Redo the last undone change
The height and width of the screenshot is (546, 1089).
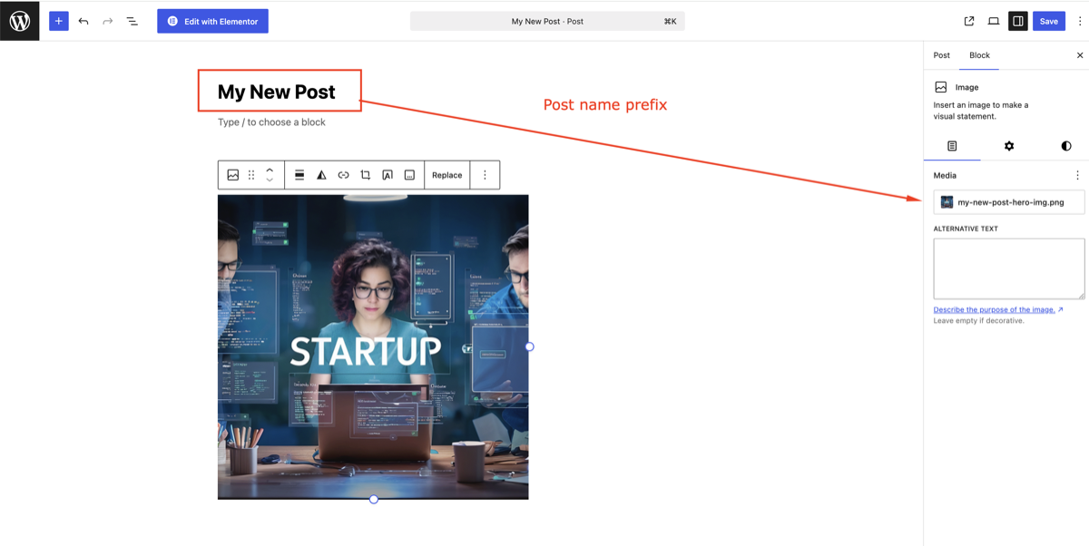point(107,21)
